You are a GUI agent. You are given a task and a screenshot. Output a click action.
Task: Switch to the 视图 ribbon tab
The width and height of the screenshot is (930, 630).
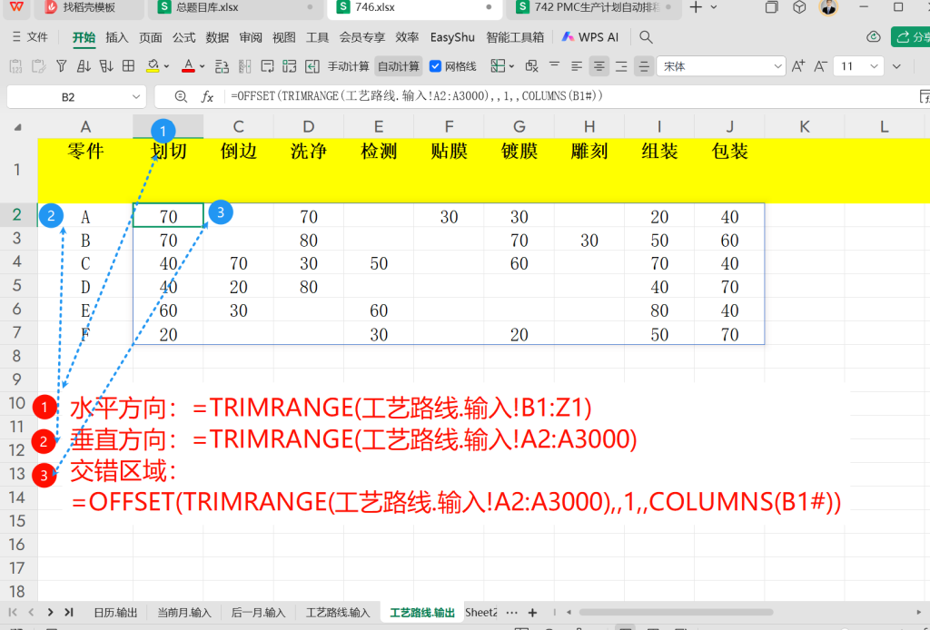click(283, 37)
